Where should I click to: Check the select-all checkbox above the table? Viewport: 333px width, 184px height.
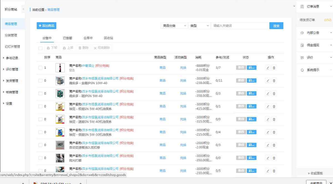pyautogui.click(x=41, y=48)
